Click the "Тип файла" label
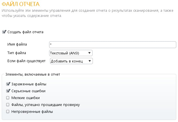This screenshot has width=178, height=122. pyautogui.click(x=16, y=53)
